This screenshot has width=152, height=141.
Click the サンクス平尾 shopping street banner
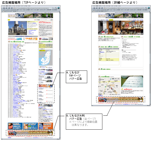[46, 70]
